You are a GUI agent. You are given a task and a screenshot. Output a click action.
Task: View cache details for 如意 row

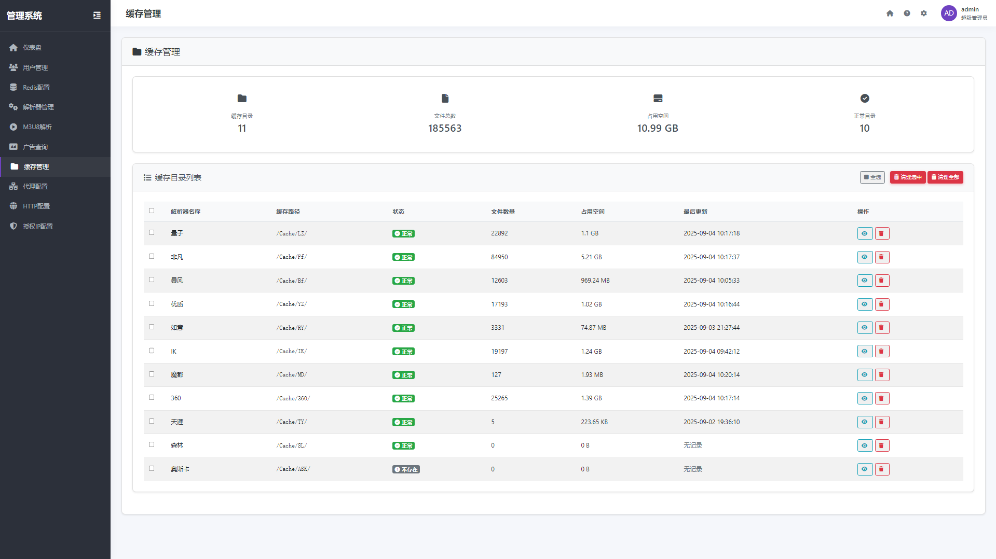coord(865,328)
